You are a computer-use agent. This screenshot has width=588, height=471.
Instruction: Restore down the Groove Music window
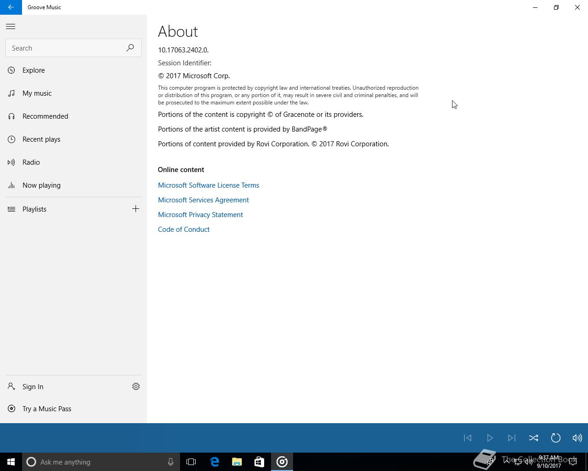click(556, 7)
